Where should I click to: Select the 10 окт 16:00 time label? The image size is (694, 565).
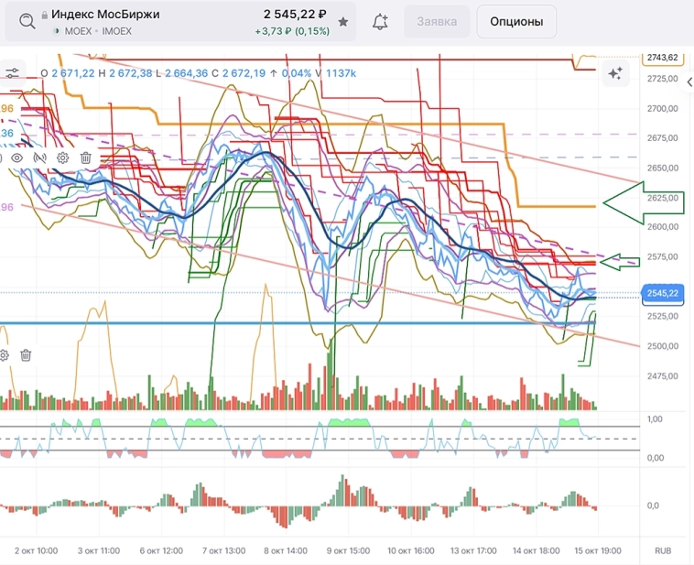(x=411, y=551)
